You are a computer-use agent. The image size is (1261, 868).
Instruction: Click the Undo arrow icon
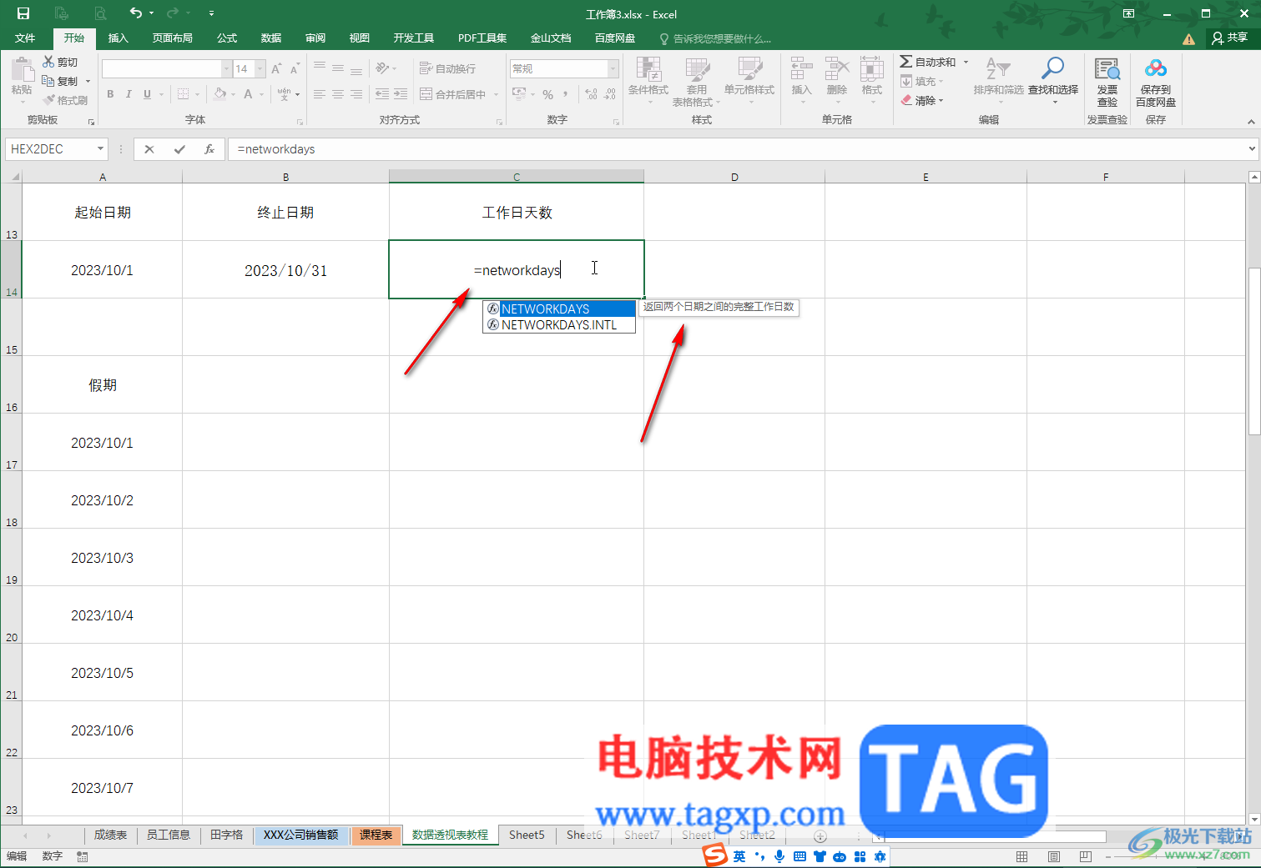(135, 13)
